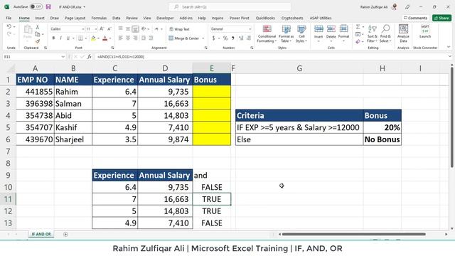
Task: Click the Font Color A icon
Action: pyautogui.click(x=105, y=38)
